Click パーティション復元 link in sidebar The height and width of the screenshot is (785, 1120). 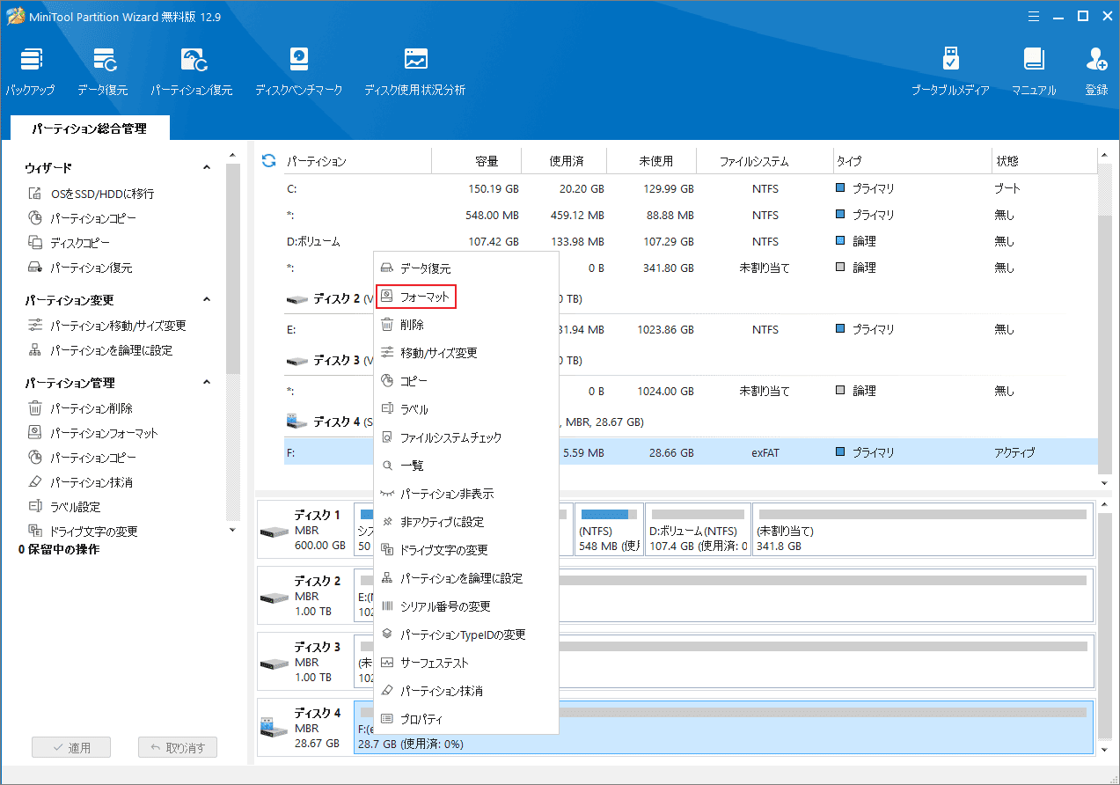92,268
